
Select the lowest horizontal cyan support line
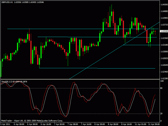pyautogui.click(x=97, y=68)
